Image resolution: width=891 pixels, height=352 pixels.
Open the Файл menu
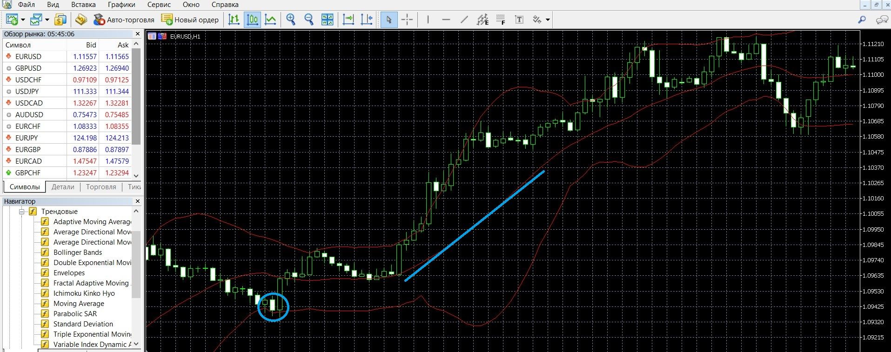point(27,5)
